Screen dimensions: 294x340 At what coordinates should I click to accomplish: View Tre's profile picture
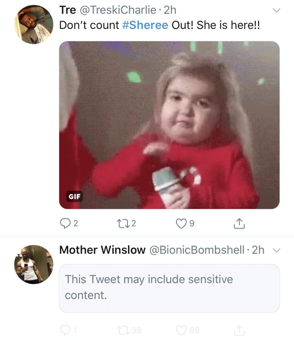pyautogui.click(x=34, y=25)
